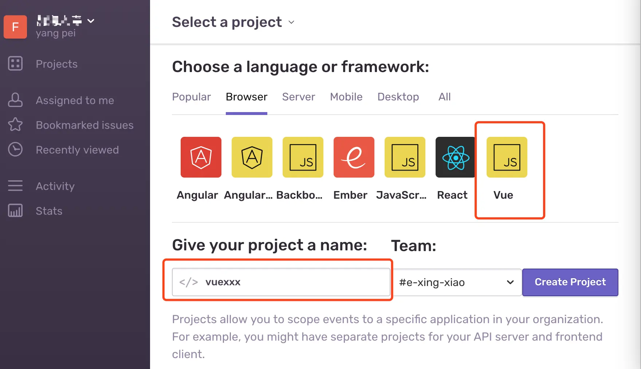
Task: Switch to the Popular tab
Action: [x=191, y=97]
